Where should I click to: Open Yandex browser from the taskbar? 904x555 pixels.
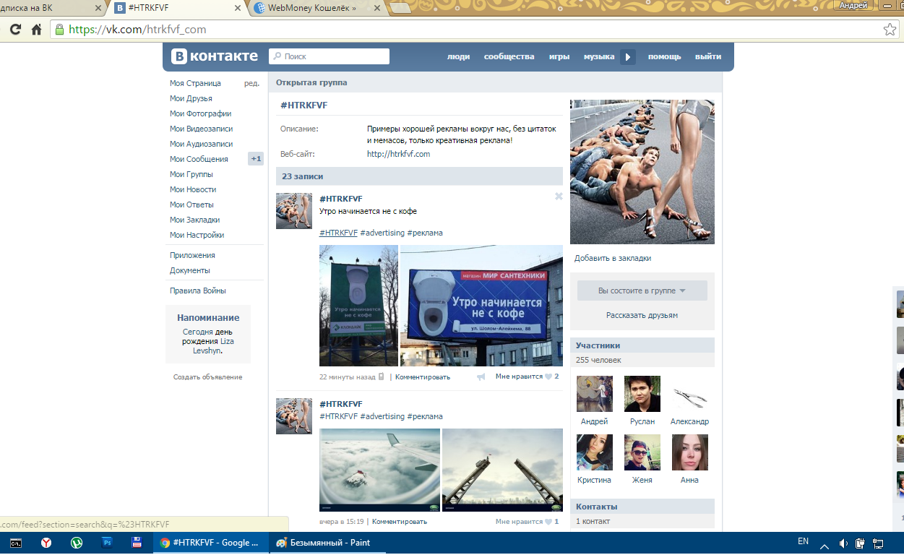click(x=46, y=543)
